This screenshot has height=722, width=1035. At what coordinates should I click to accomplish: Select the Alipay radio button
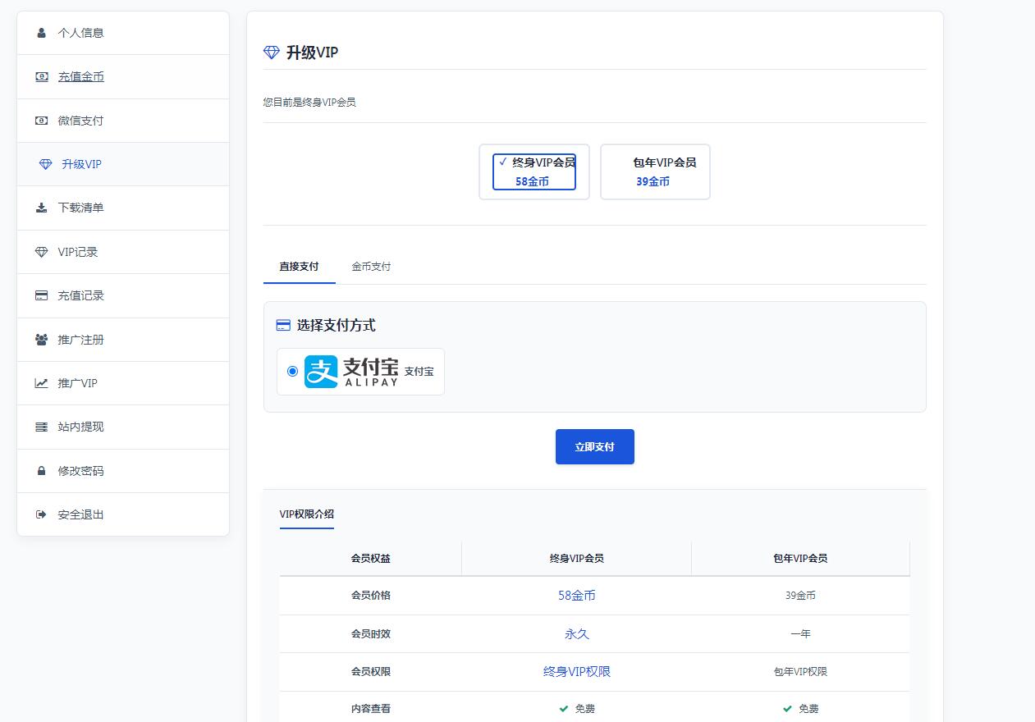click(x=292, y=372)
